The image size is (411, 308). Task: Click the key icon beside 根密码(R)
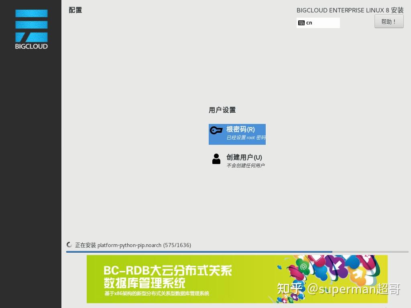[x=216, y=130]
